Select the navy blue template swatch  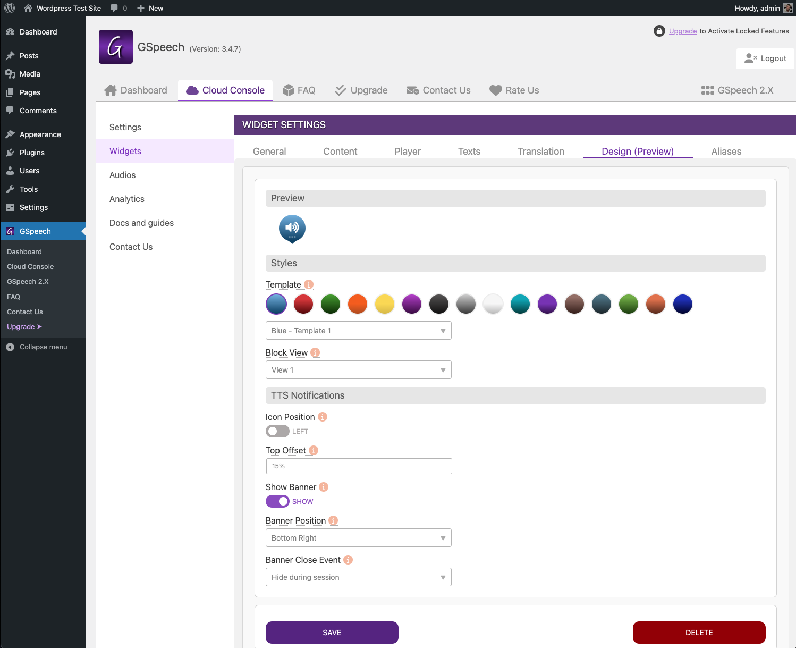coord(683,304)
